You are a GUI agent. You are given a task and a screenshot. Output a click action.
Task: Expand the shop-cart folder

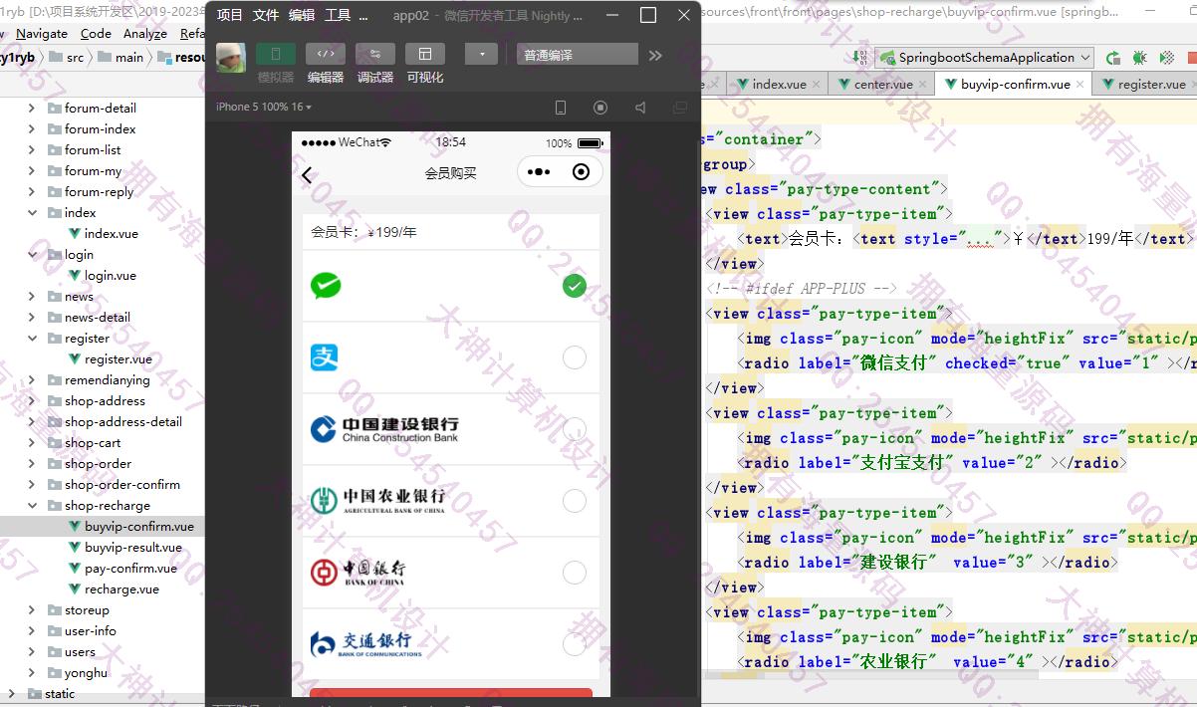click(x=32, y=442)
